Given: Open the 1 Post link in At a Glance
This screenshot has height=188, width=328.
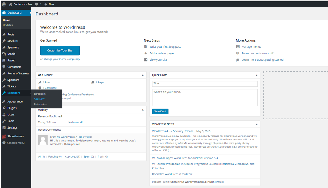Looking at the screenshot, I should pos(46,82).
